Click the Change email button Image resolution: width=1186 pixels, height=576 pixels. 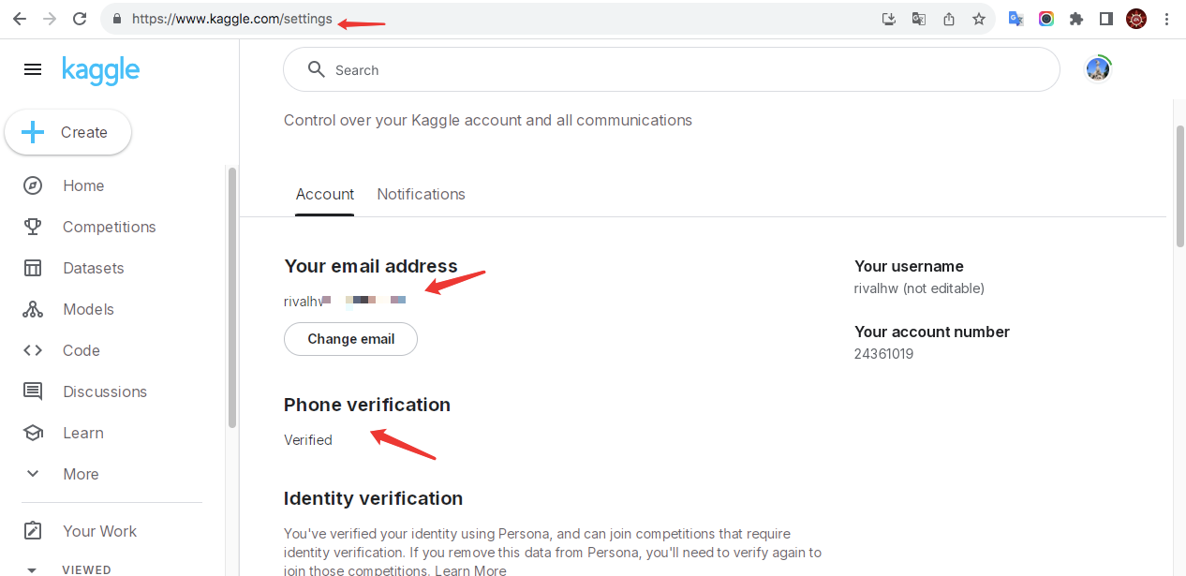pos(350,339)
